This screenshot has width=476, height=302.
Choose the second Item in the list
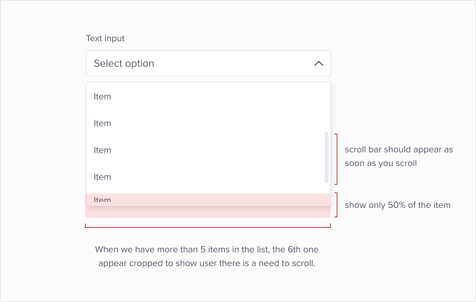coord(102,124)
